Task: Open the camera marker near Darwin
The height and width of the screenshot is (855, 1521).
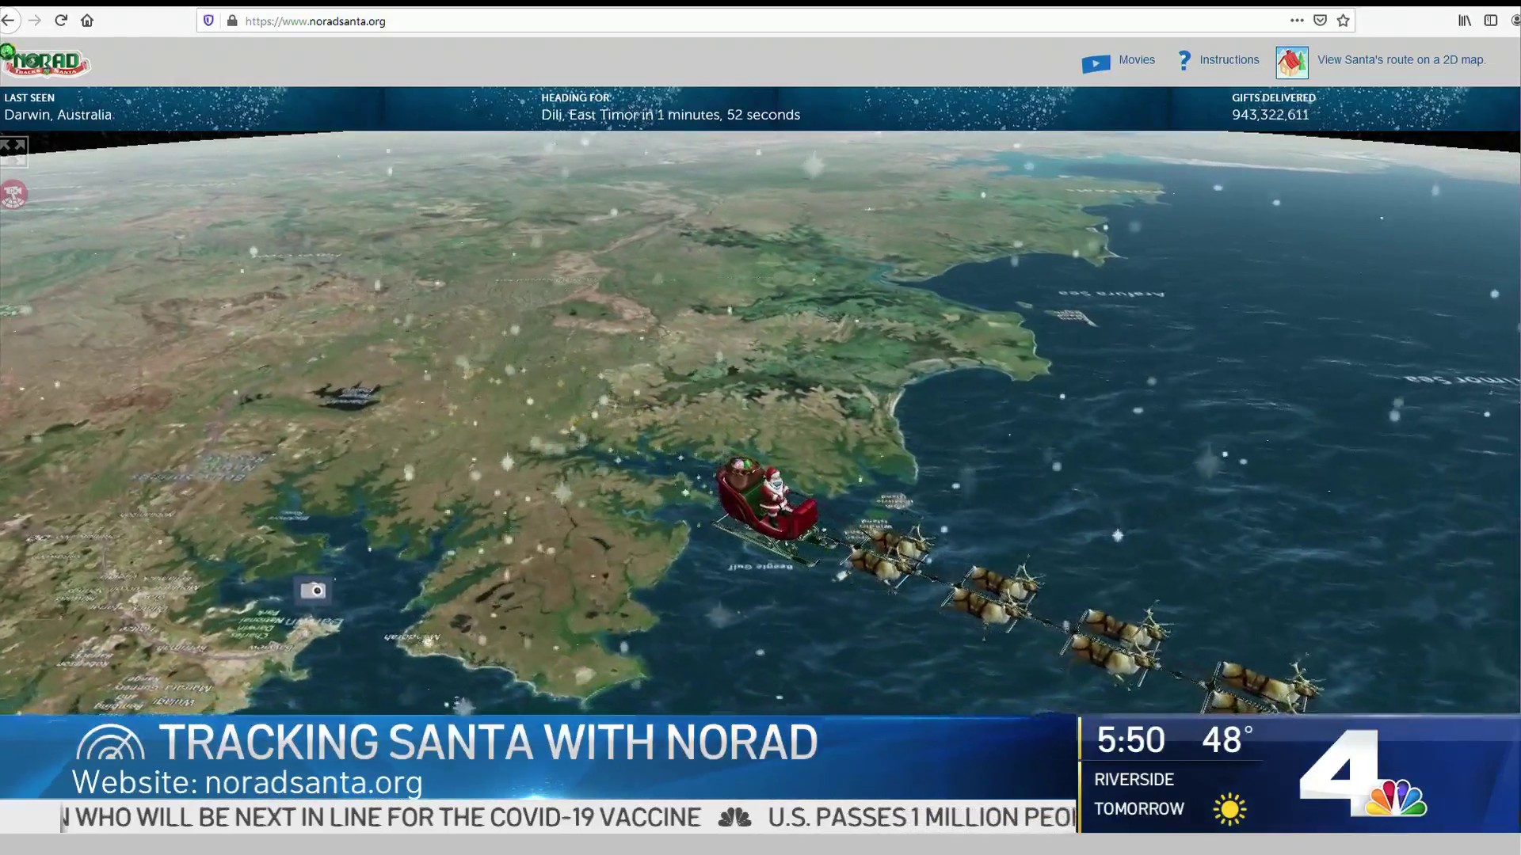Action: coord(313,591)
